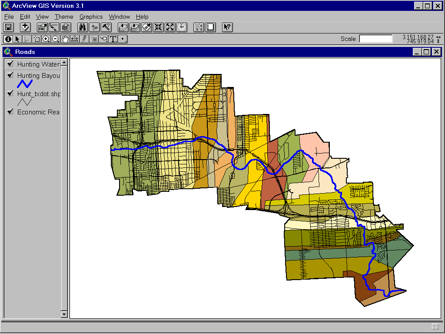Zoom to the full map extent
The height and width of the screenshot is (334, 445).
click(169, 27)
